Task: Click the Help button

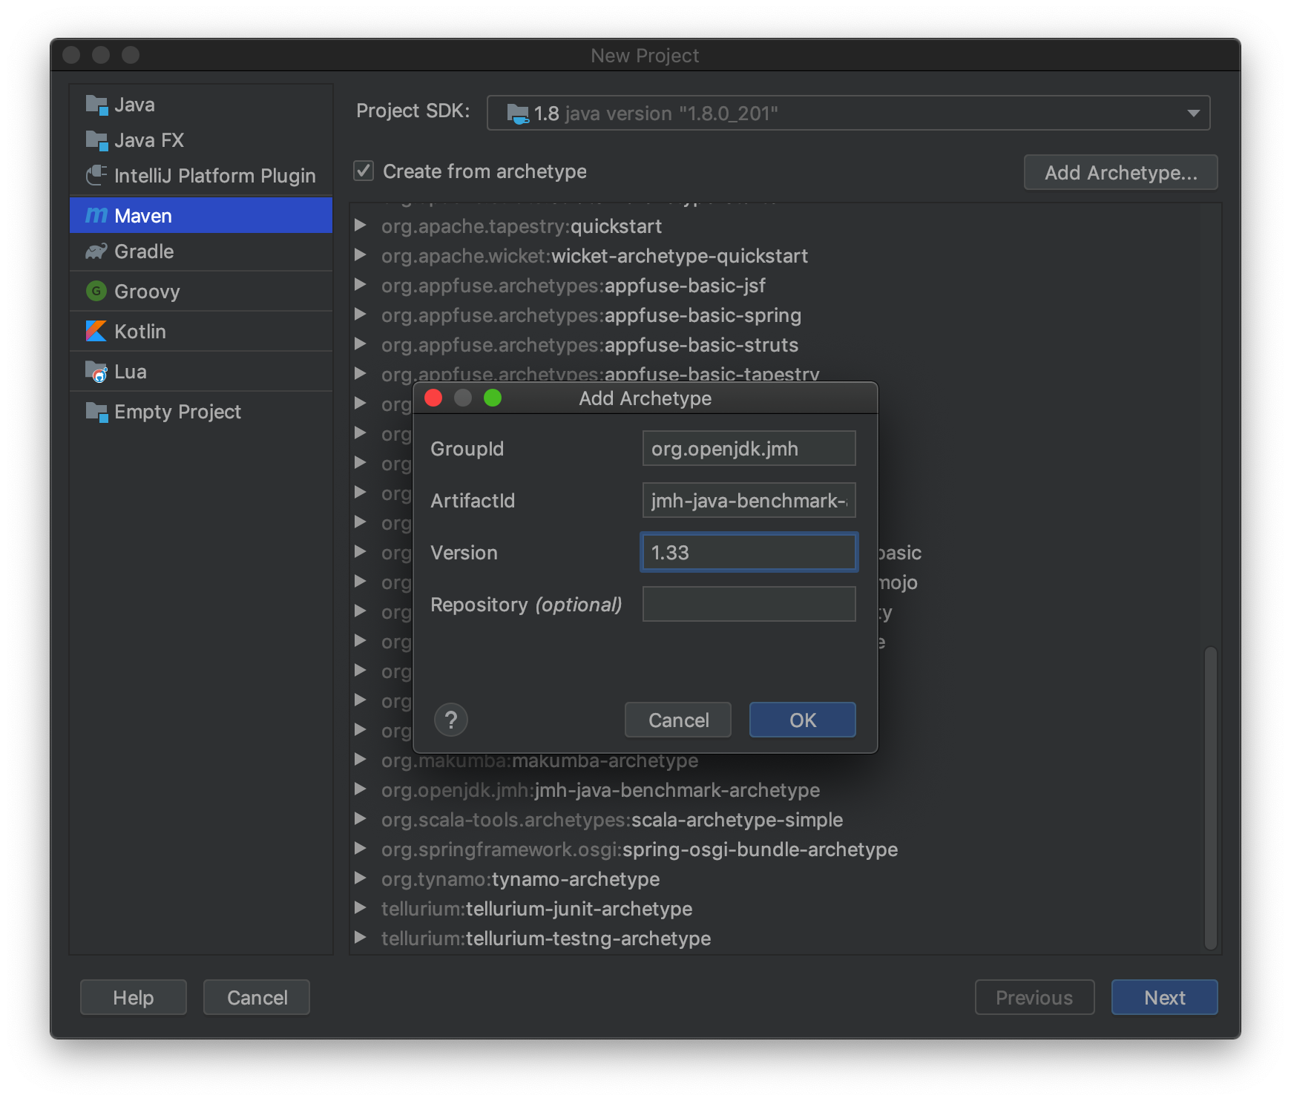Action: pos(134,997)
